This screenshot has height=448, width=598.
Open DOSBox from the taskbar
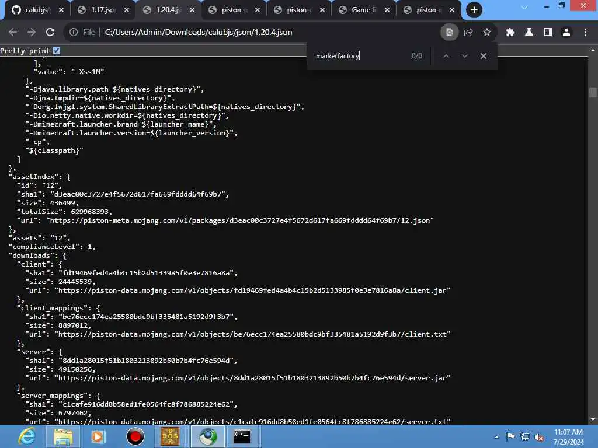pos(170,436)
